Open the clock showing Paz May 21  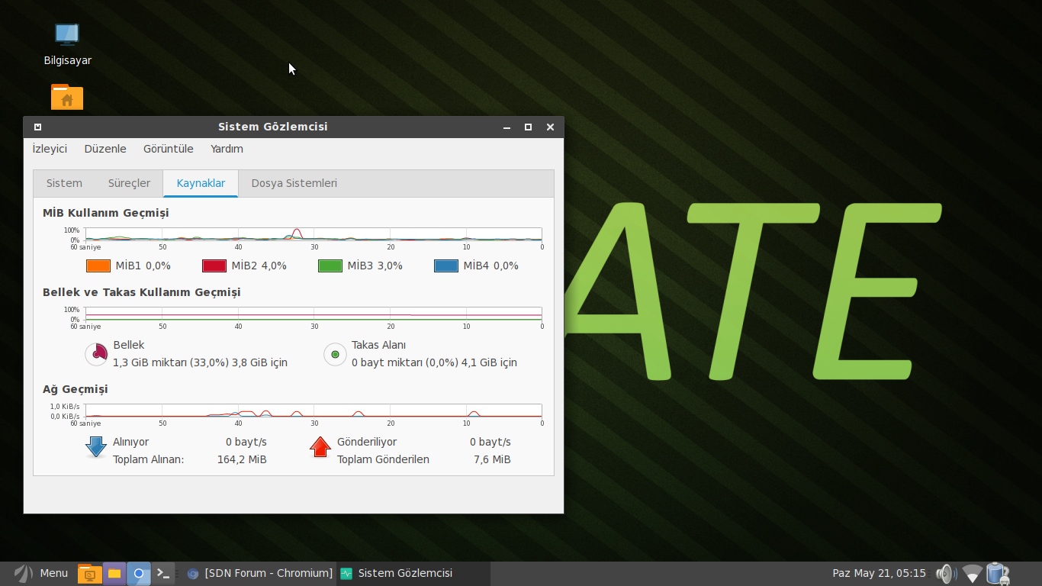point(879,573)
